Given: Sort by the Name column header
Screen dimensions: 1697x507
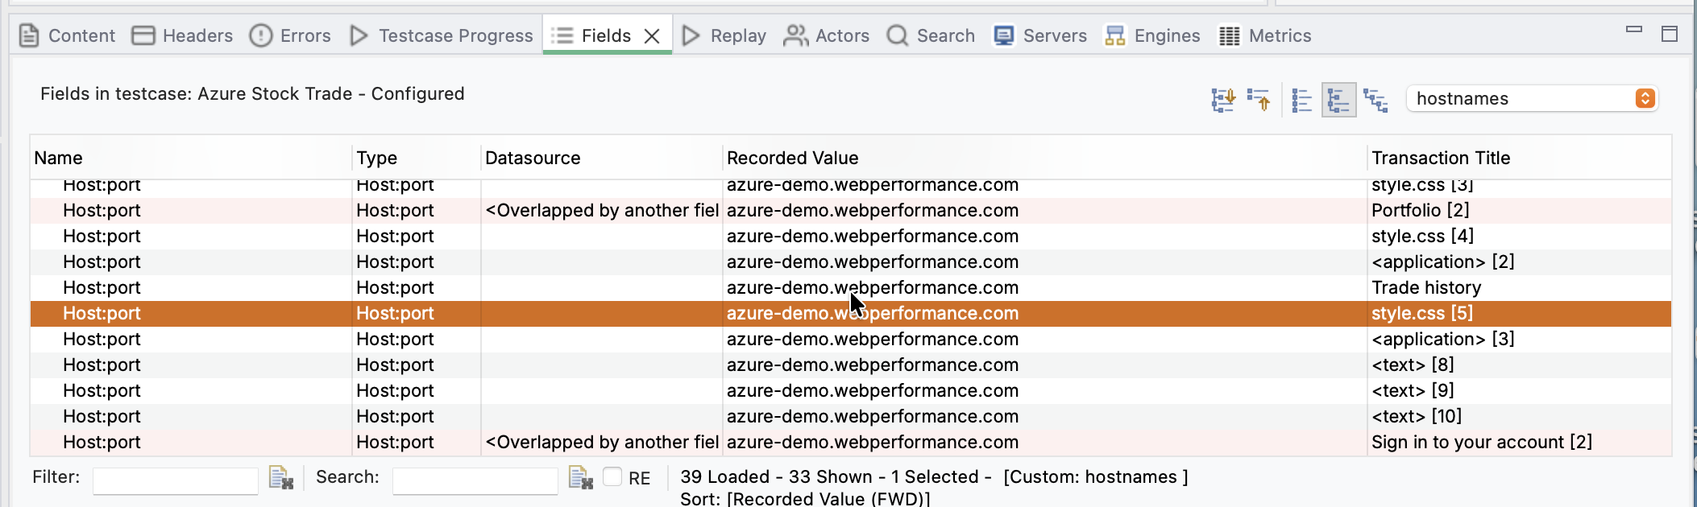Looking at the screenshot, I should click(191, 158).
